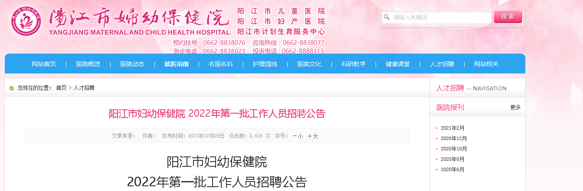The image size is (583, 191).
Task: Open the 人才招聘 navigation menu
Action: click(x=442, y=64)
